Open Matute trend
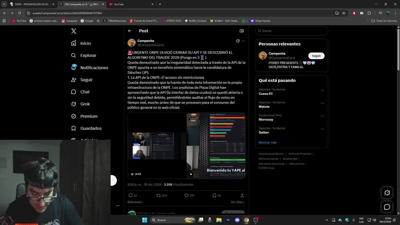Image resolution: width=400 pixels, height=225 pixels. tap(264, 107)
